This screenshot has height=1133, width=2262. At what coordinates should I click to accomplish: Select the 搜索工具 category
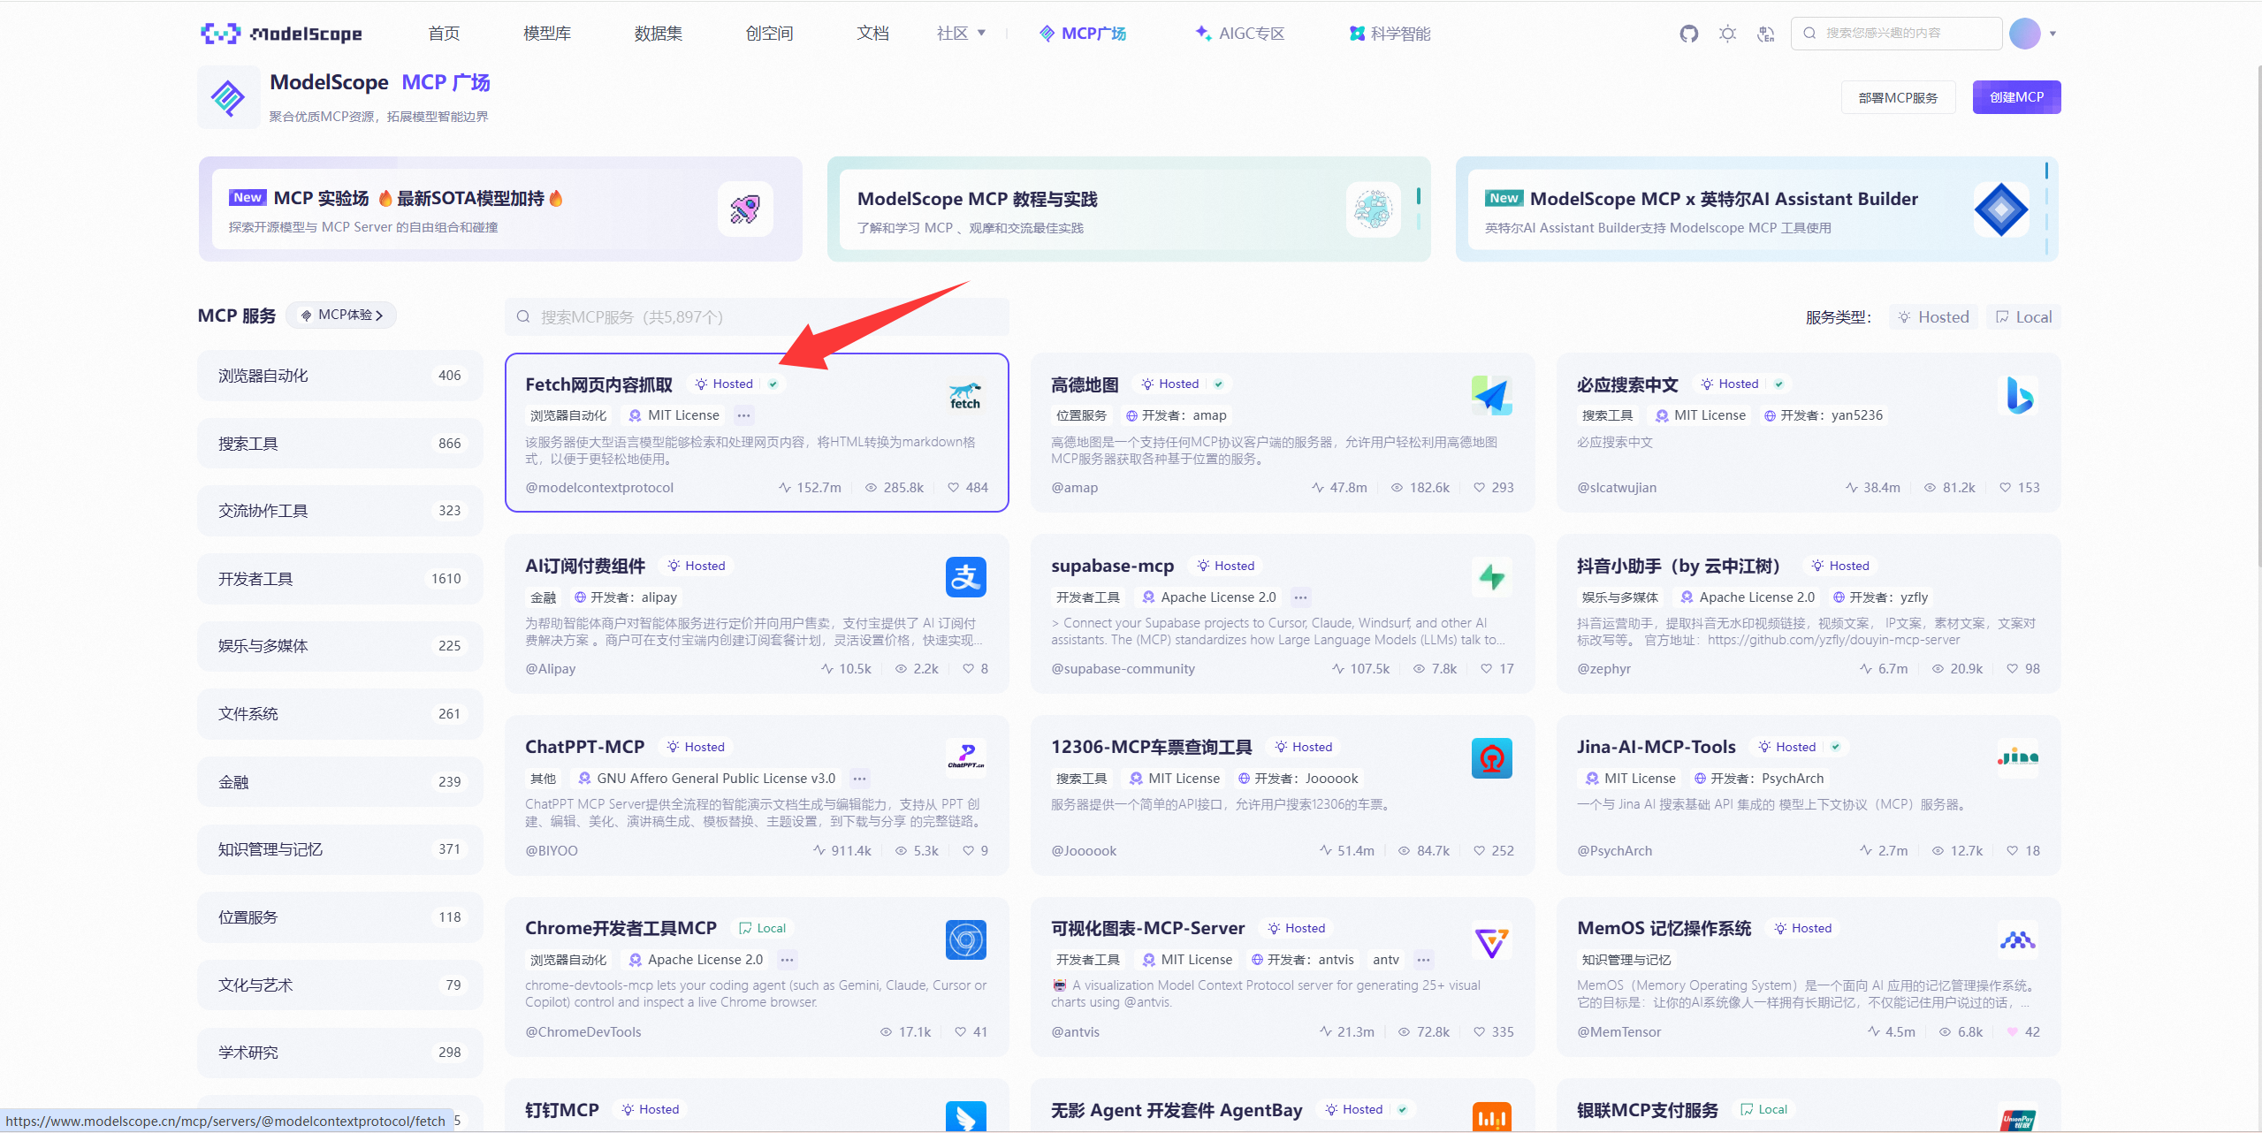point(340,444)
